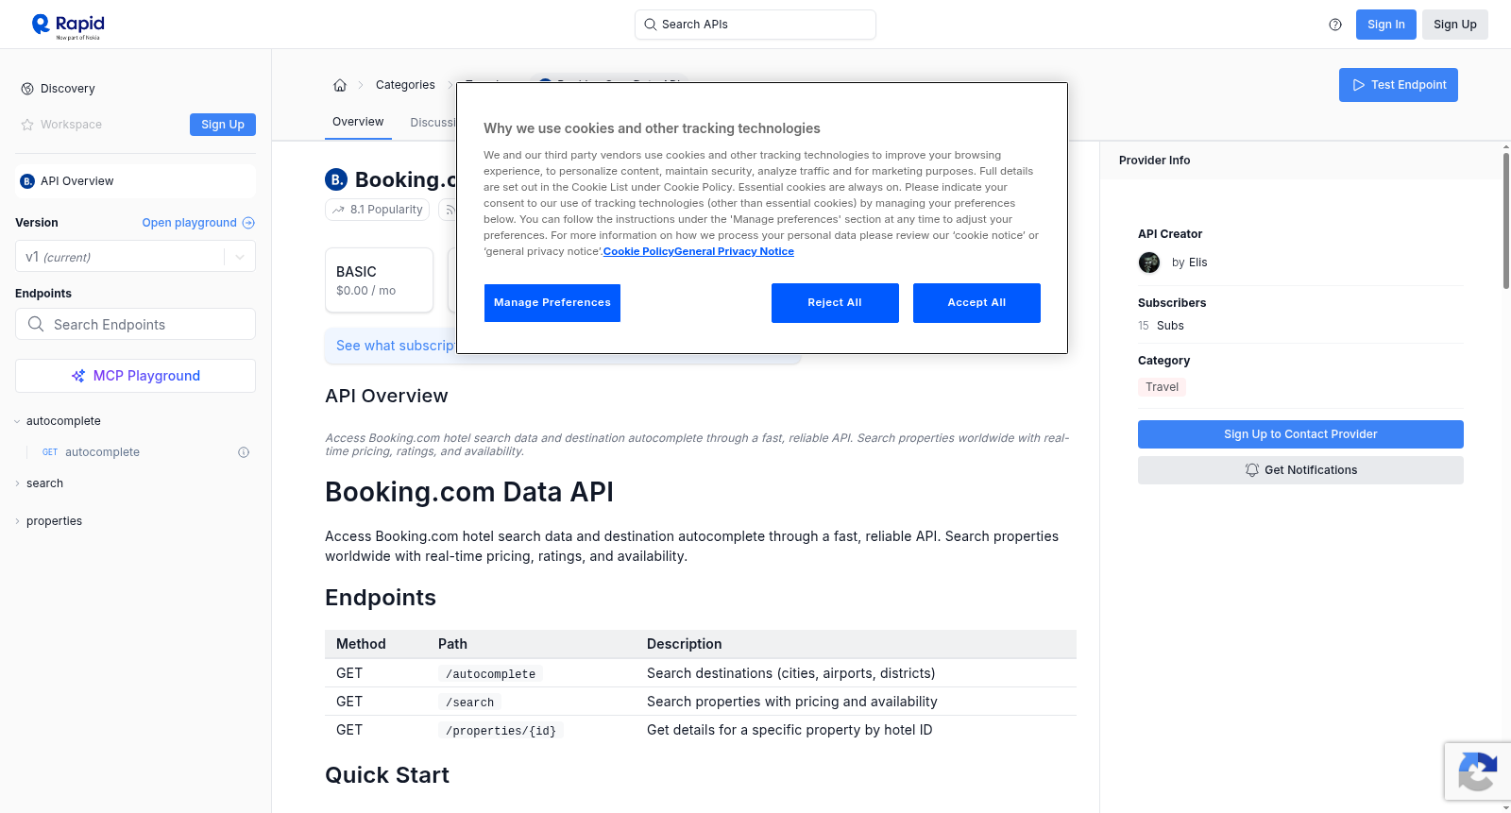Click Get Notifications button
Viewport: 1511px width, 813px height.
pyautogui.click(x=1300, y=470)
